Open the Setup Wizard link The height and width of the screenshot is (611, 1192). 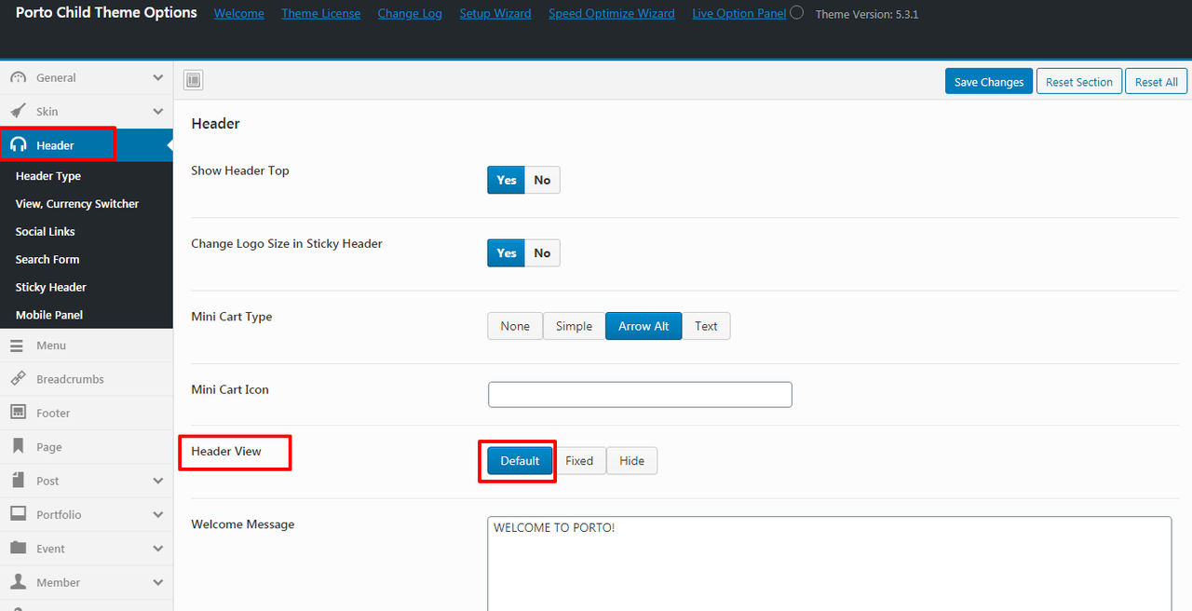click(x=495, y=14)
